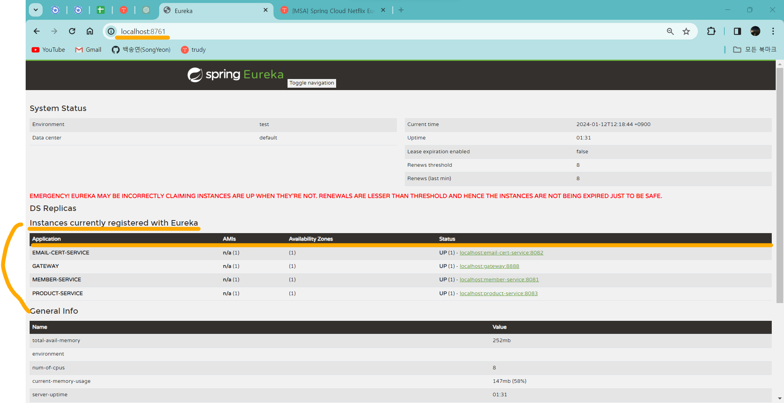
Task: Select the GATEWAY application name
Action: pos(45,266)
